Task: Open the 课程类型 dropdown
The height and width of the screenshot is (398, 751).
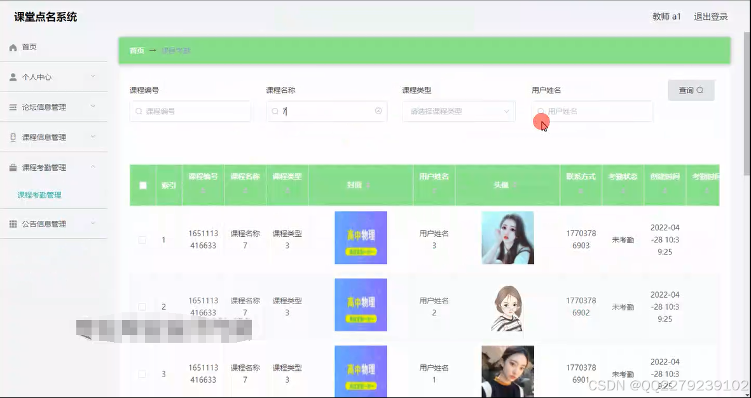Action: point(458,111)
